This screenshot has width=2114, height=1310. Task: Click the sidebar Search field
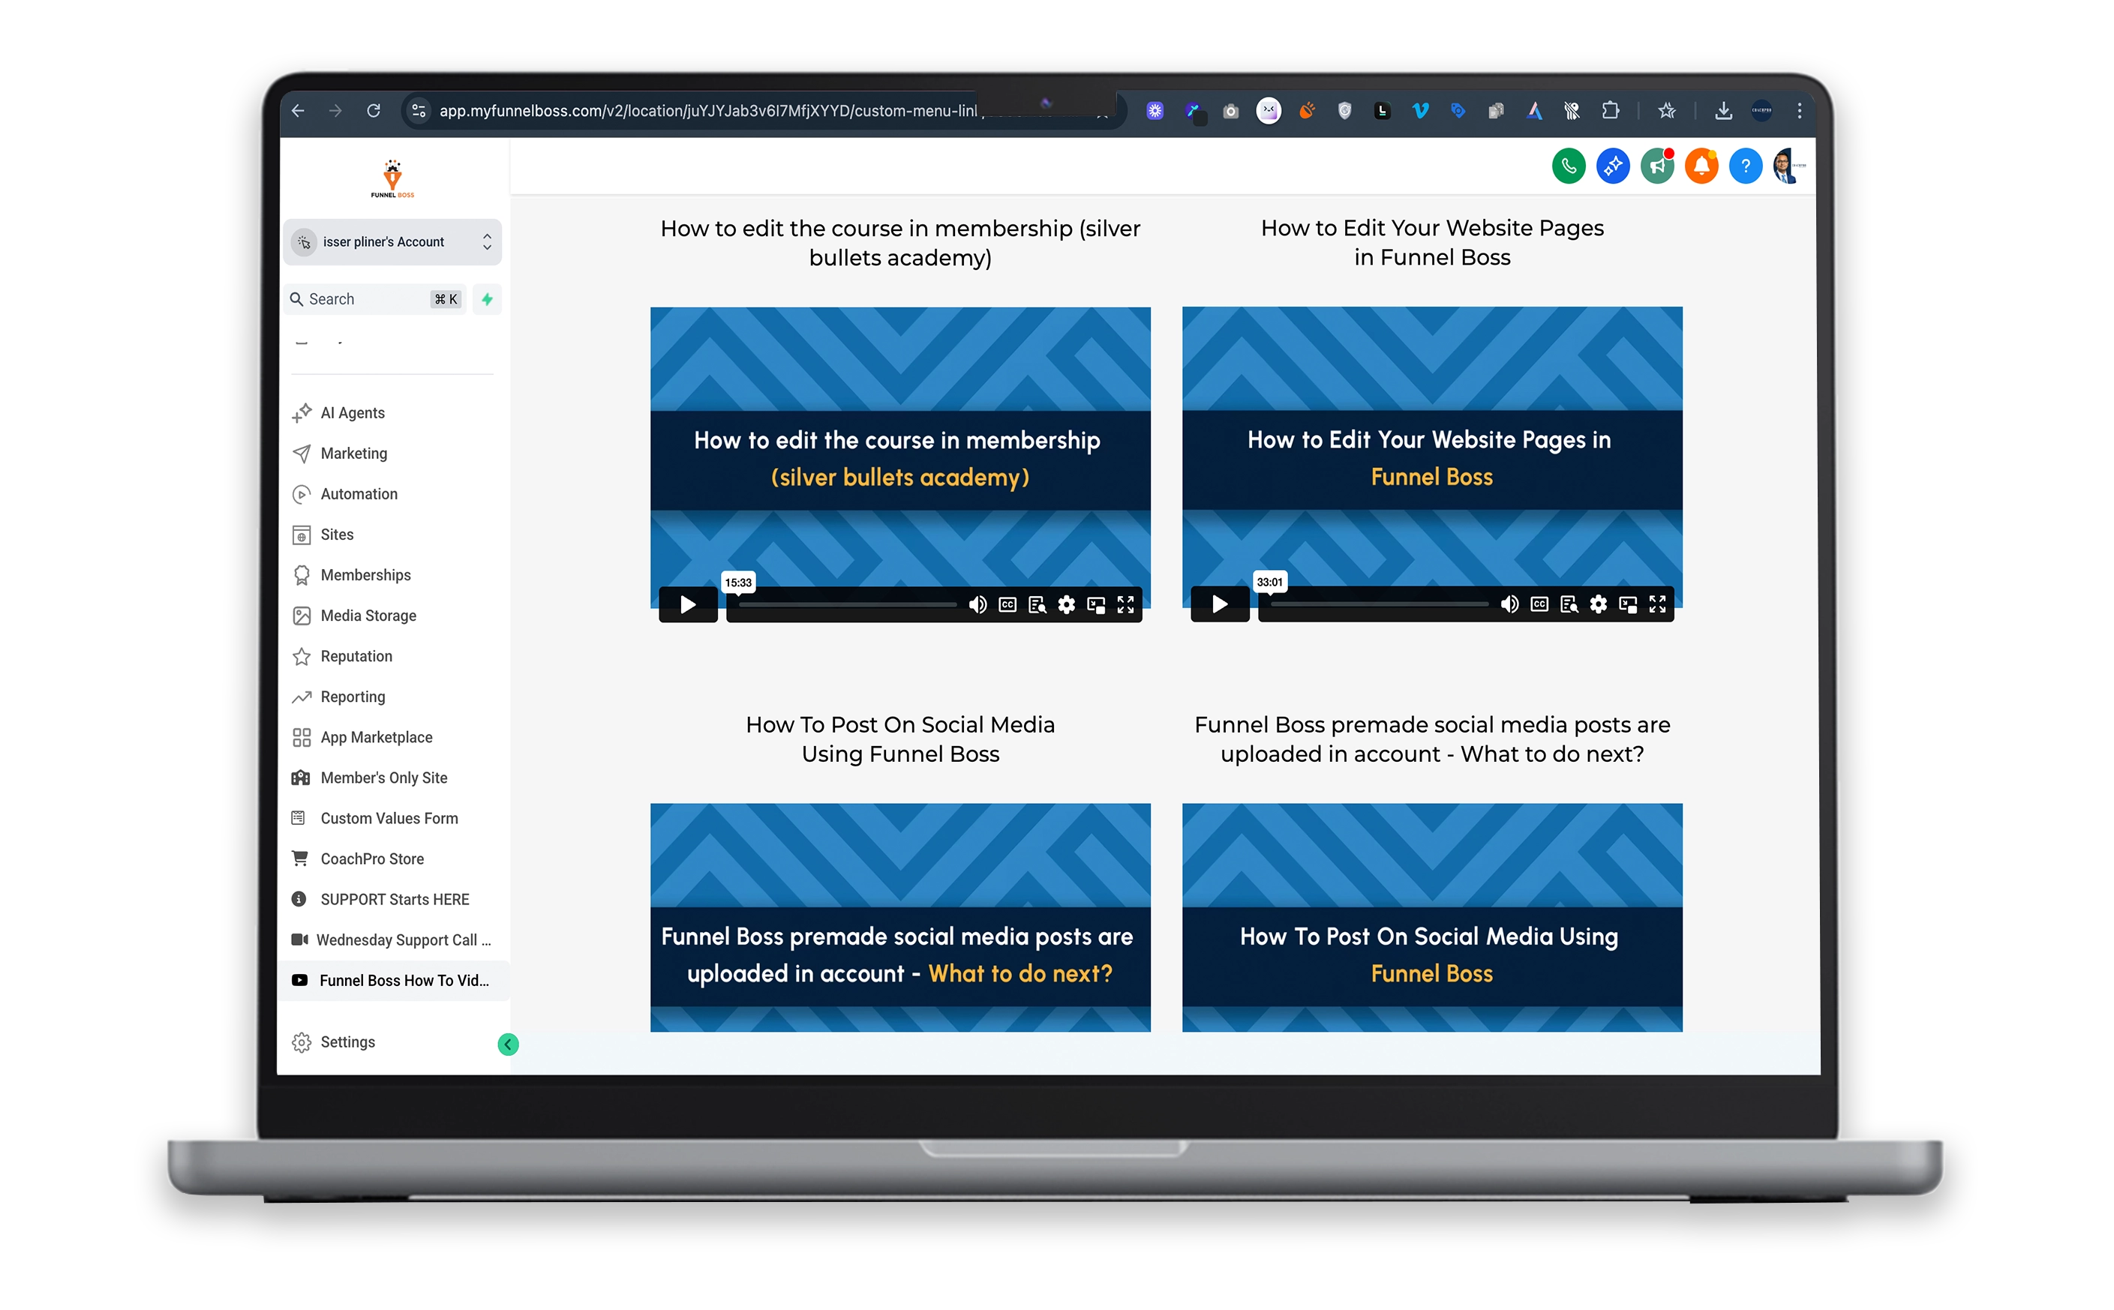374,299
